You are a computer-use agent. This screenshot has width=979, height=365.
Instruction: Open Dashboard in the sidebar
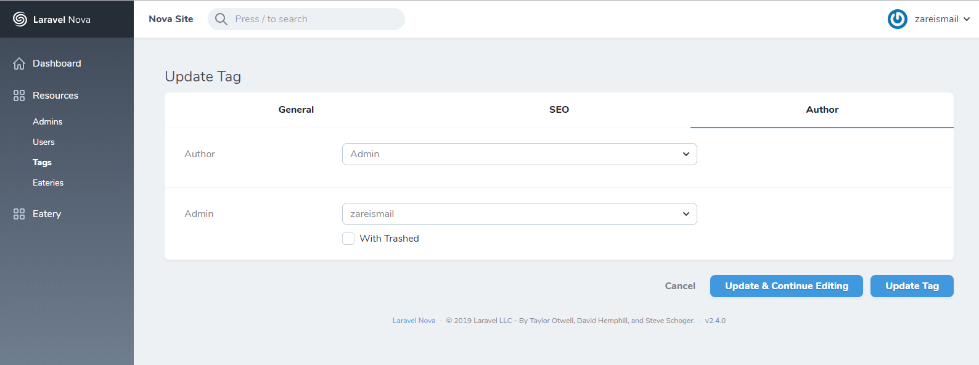(x=57, y=64)
